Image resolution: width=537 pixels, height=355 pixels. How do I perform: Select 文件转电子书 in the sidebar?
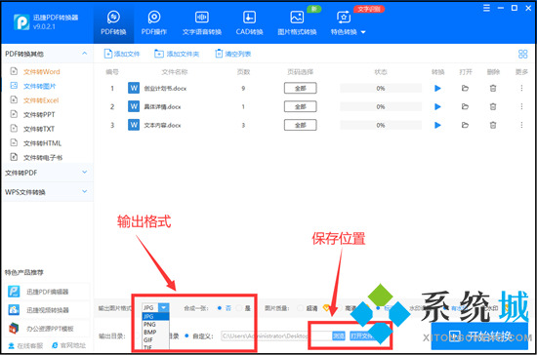click(43, 158)
